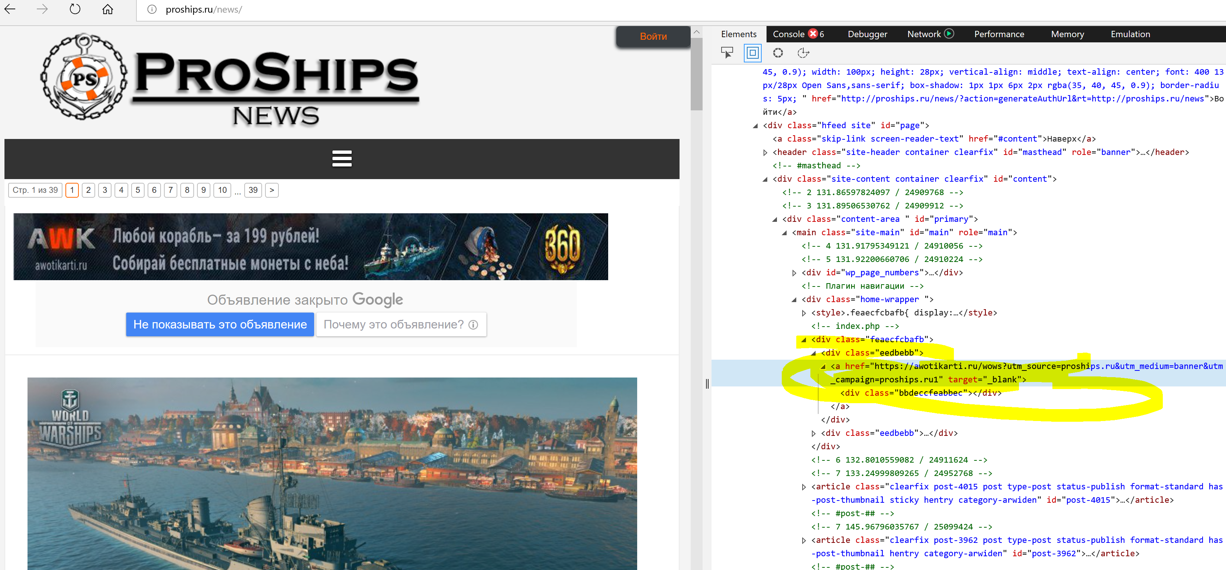Switch to the Network tab
This screenshot has height=570, width=1226.
click(924, 34)
